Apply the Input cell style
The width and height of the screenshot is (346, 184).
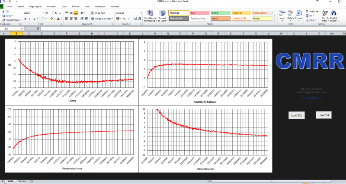(x=221, y=19)
